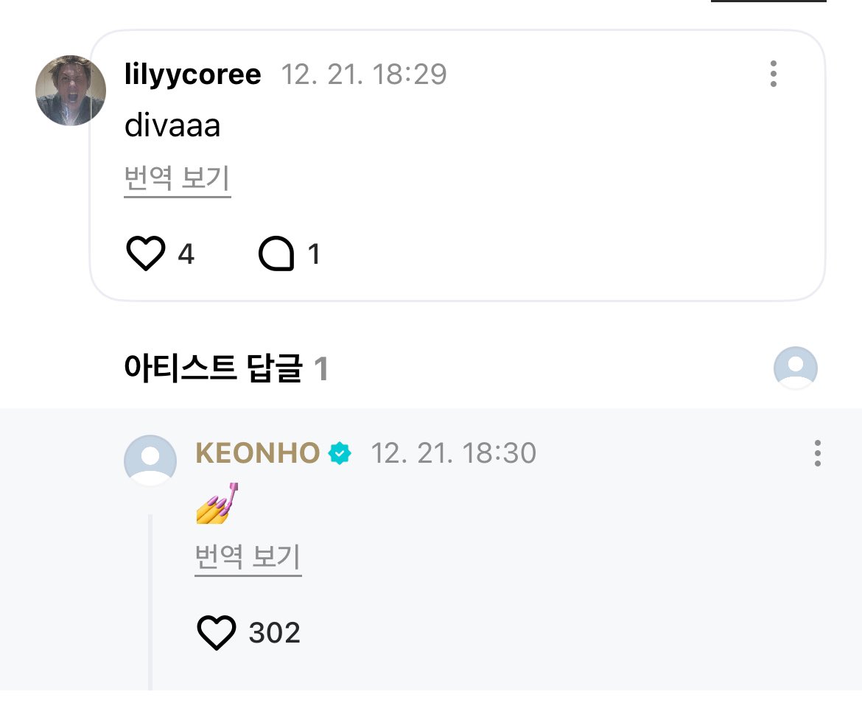This screenshot has height=717, width=862.
Task: Click the nail polish emoji reply
Action: click(x=217, y=503)
